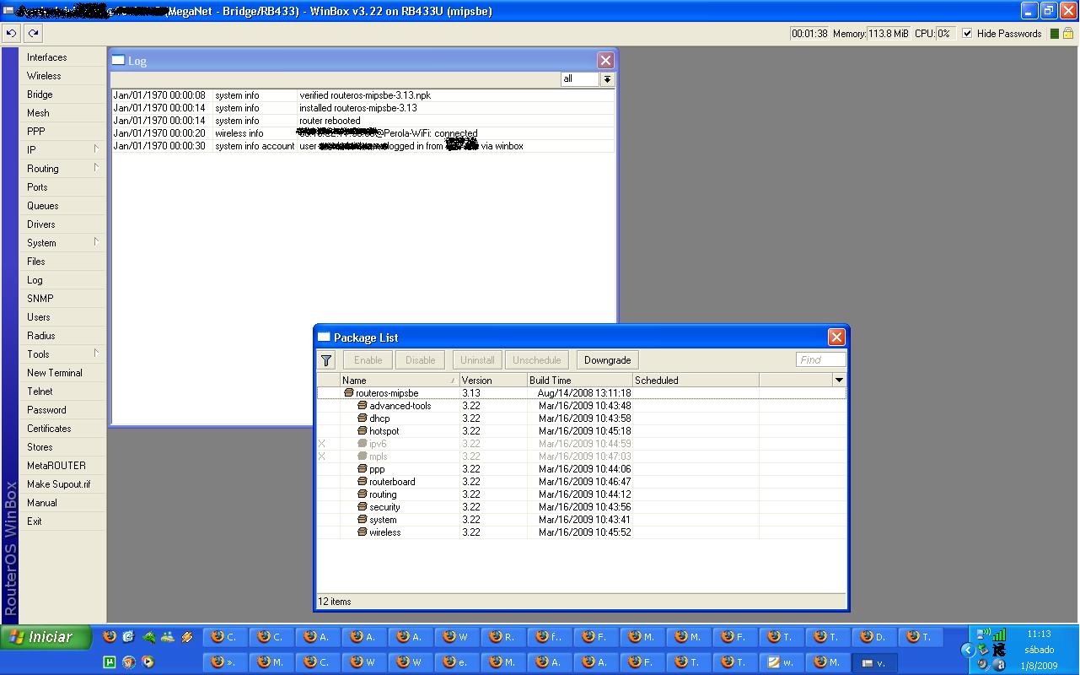This screenshot has width=1080, height=675.
Task: Click the taskbar clock showing 11:13
Action: [x=1039, y=634]
